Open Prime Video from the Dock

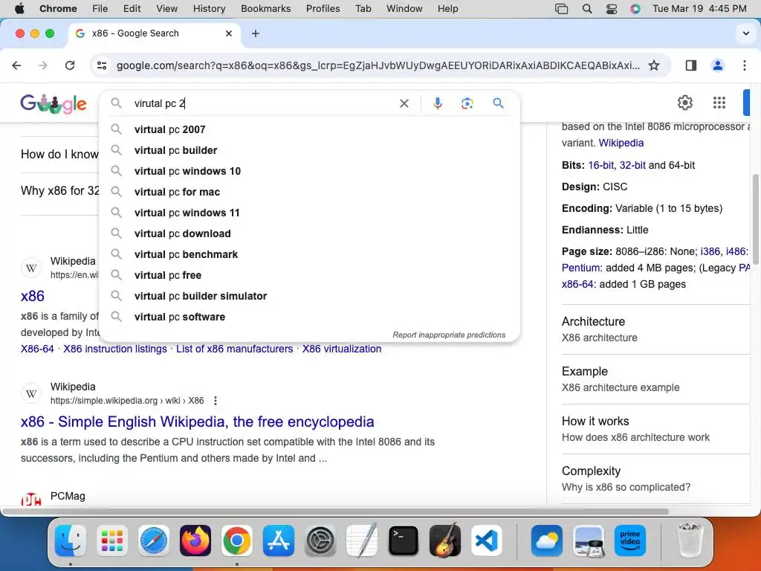coord(630,541)
